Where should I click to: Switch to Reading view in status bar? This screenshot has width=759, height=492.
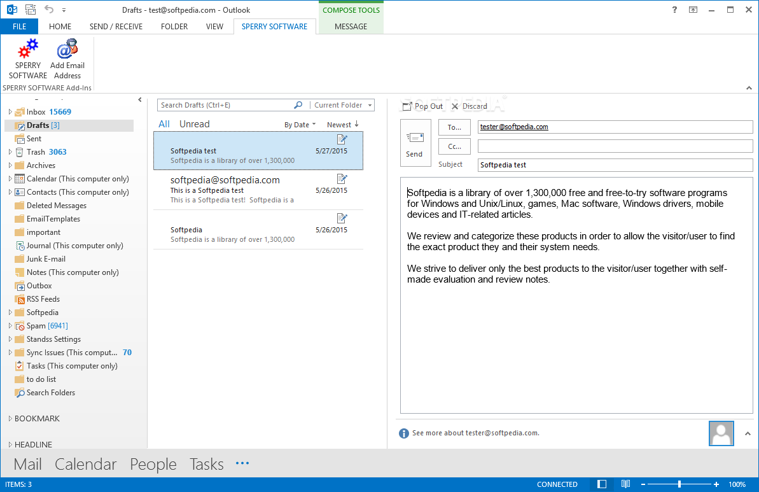[x=625, y=484]
